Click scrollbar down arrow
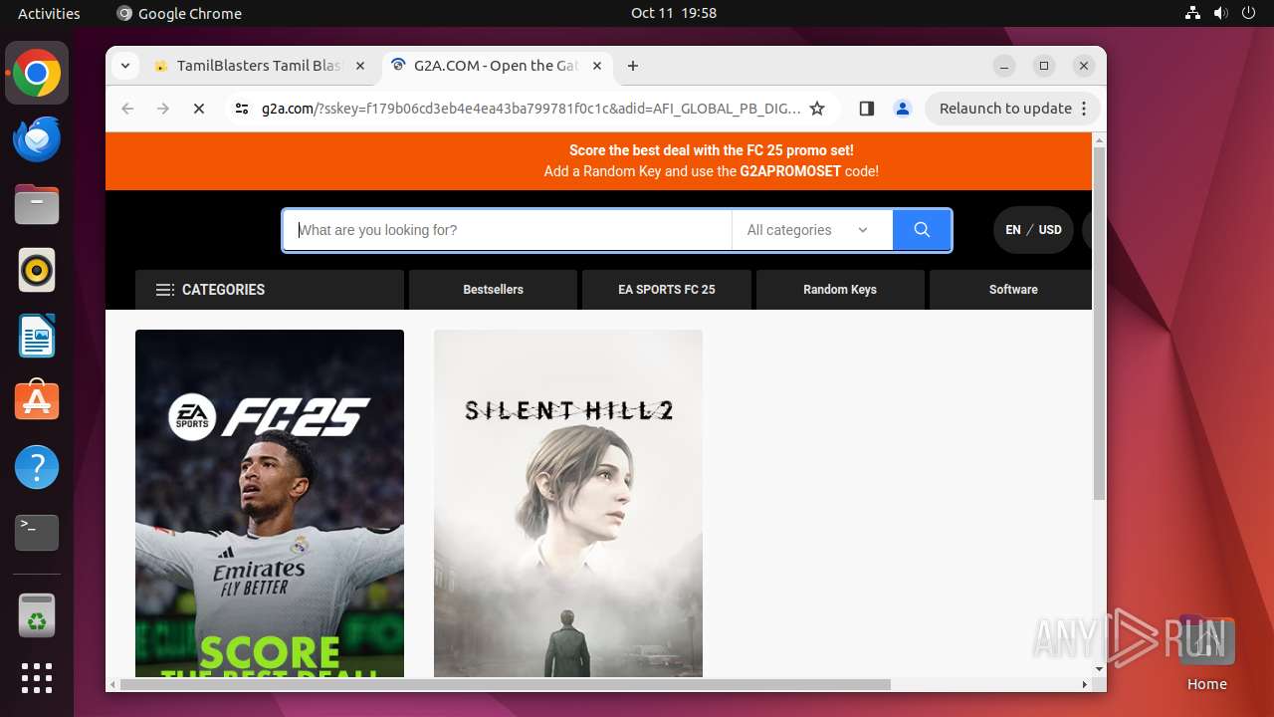The image size is (1274, 717). [1099, 669]
